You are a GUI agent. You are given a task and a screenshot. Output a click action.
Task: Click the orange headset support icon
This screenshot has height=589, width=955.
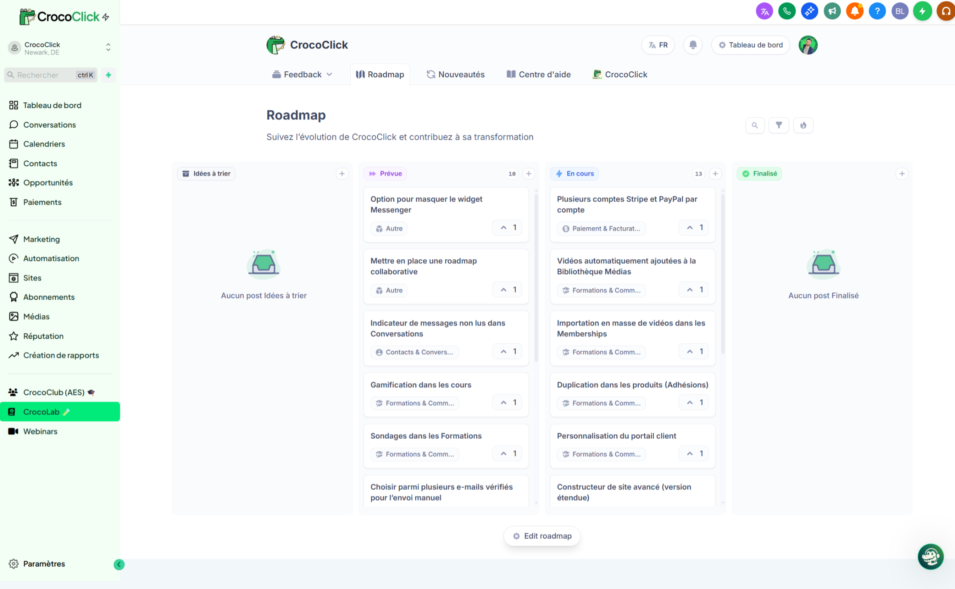point(946,12)
